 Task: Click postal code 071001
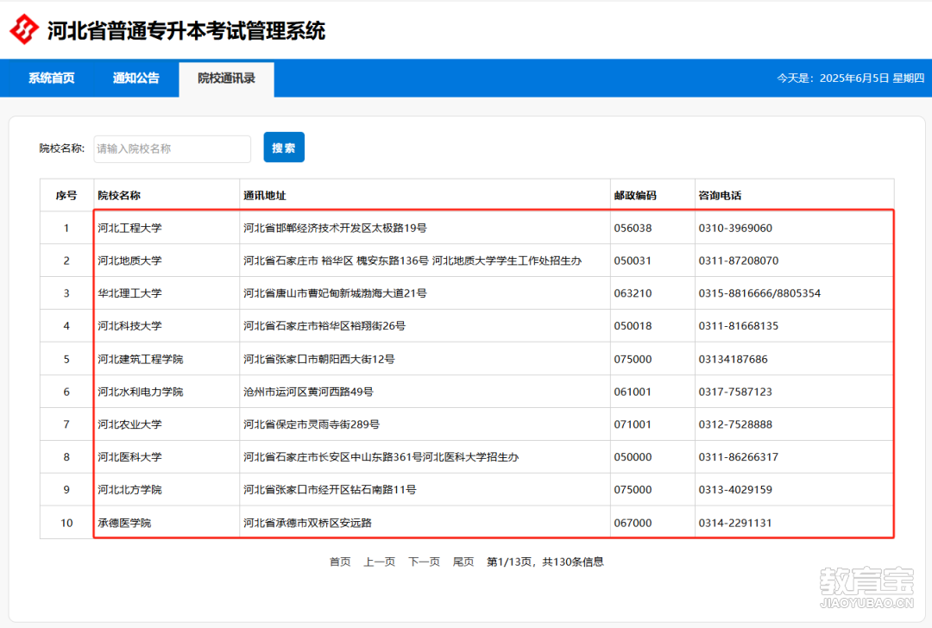pos(633,424)
